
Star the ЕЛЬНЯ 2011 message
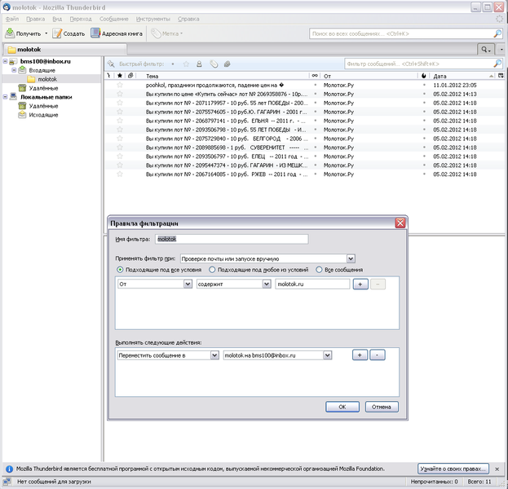(x=120, y=121)
